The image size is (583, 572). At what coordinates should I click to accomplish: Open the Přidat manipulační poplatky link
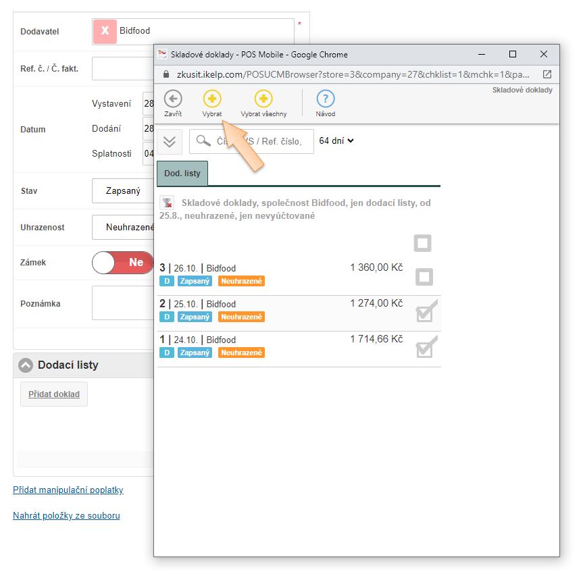point(68,490)
